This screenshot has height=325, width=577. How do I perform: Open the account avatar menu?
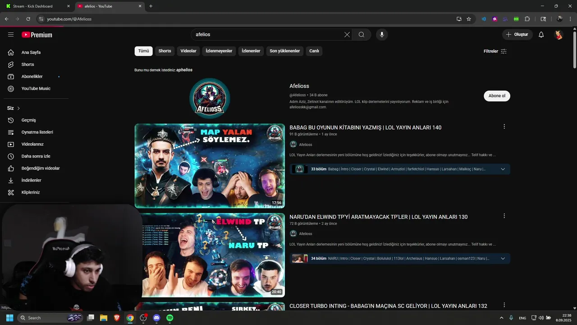click(559, 35)
